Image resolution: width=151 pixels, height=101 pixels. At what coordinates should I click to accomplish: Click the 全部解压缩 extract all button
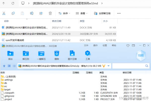[x=102, y=13]
